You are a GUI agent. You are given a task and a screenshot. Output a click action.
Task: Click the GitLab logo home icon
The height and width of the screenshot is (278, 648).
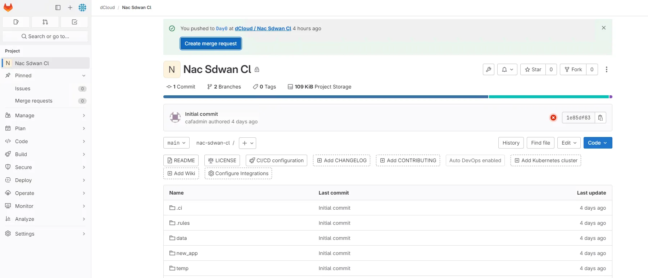click(x=8, y=8)
